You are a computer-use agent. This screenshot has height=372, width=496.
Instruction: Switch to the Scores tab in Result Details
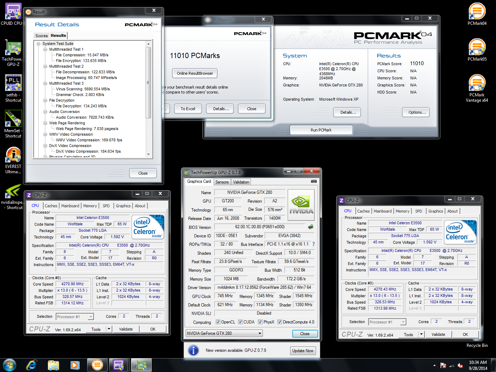pyautogui.click(x=41, y=36)
